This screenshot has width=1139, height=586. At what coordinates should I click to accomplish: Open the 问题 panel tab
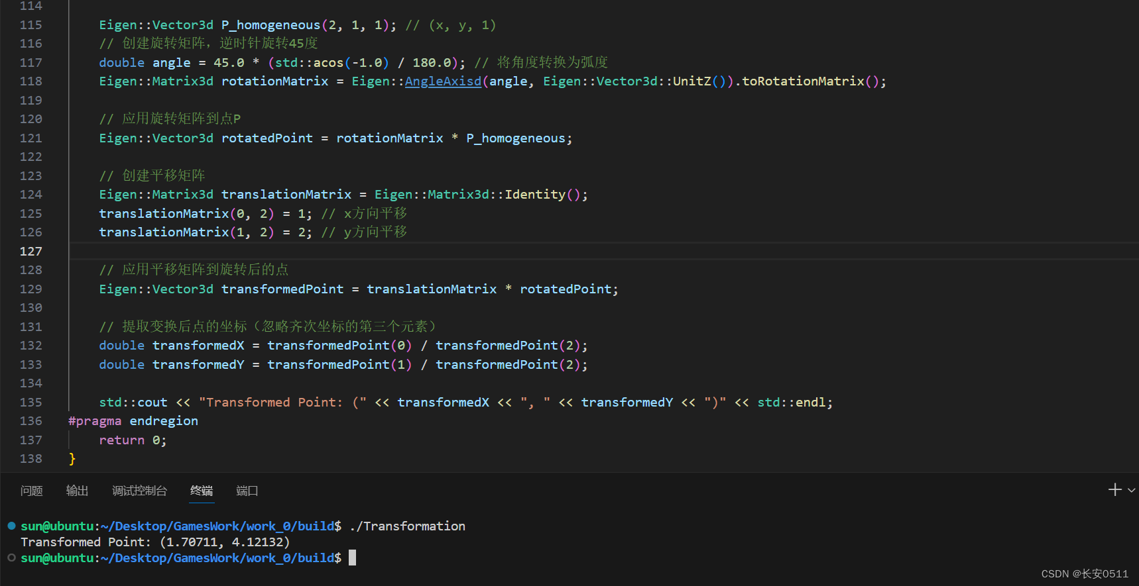point(31,491)
